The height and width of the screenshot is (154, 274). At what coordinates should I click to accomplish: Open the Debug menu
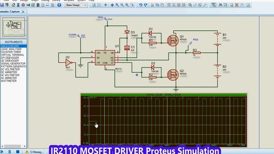tap(45, 0)
